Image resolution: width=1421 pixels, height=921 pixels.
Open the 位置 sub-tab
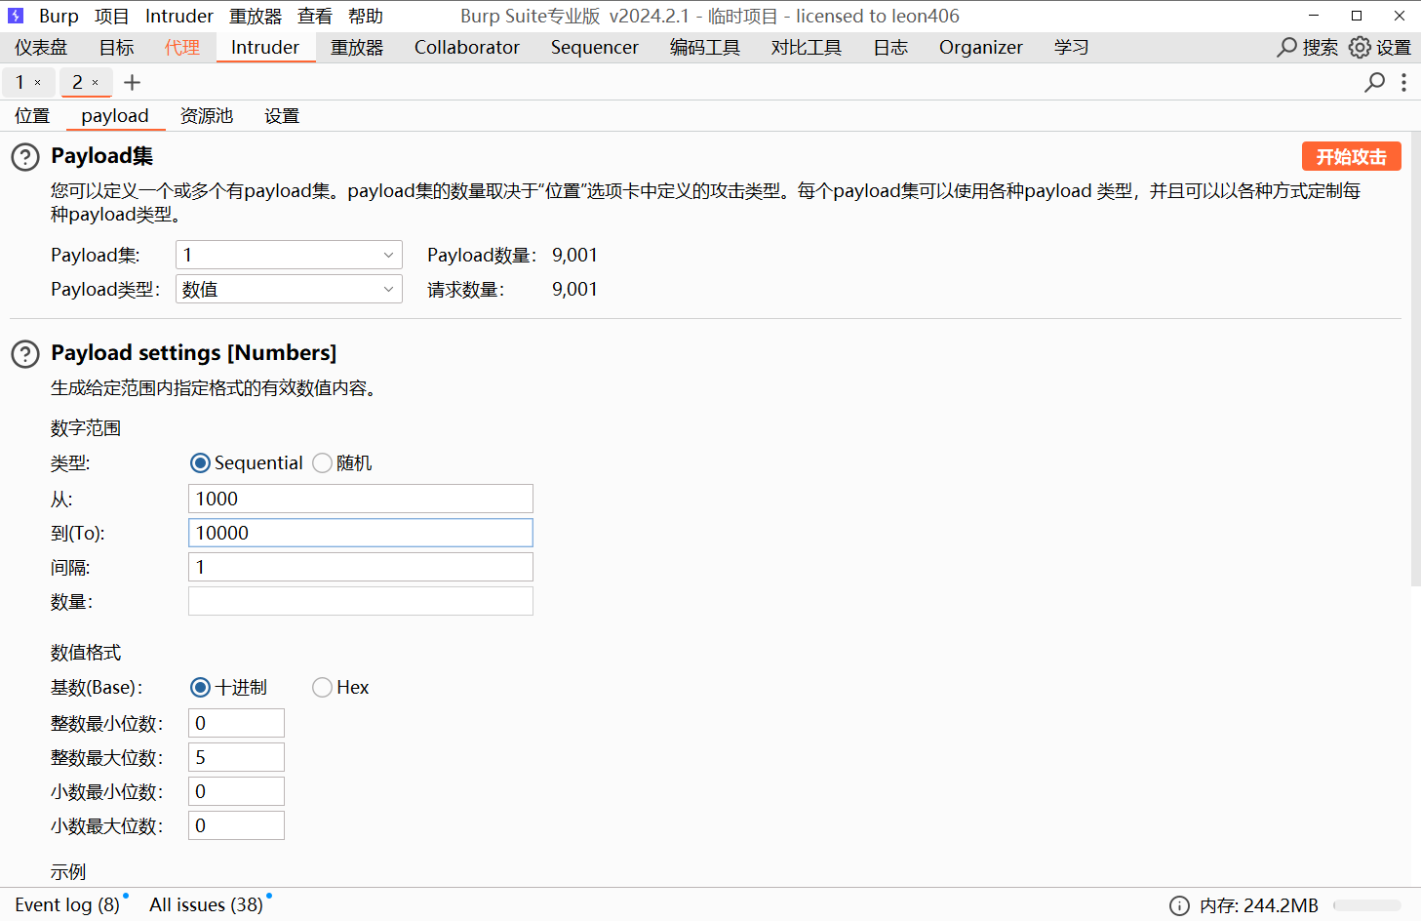32,115
